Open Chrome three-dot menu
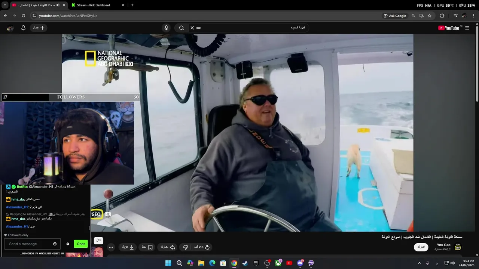The width and height of the screenshot is (479, 269). point(474,16)
